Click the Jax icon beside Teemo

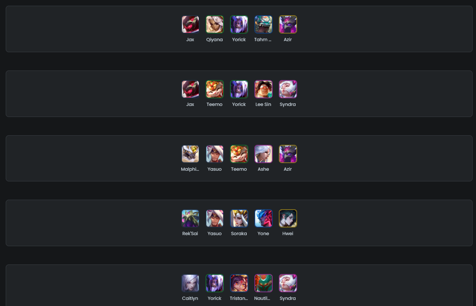(190, 89)
